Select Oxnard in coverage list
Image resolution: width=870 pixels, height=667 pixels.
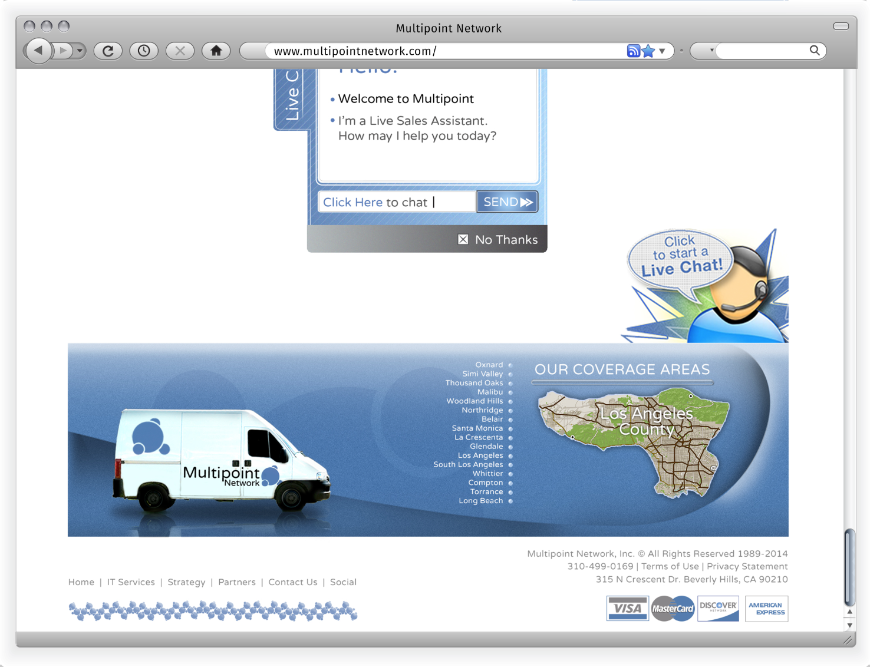[x=489, y=365]
